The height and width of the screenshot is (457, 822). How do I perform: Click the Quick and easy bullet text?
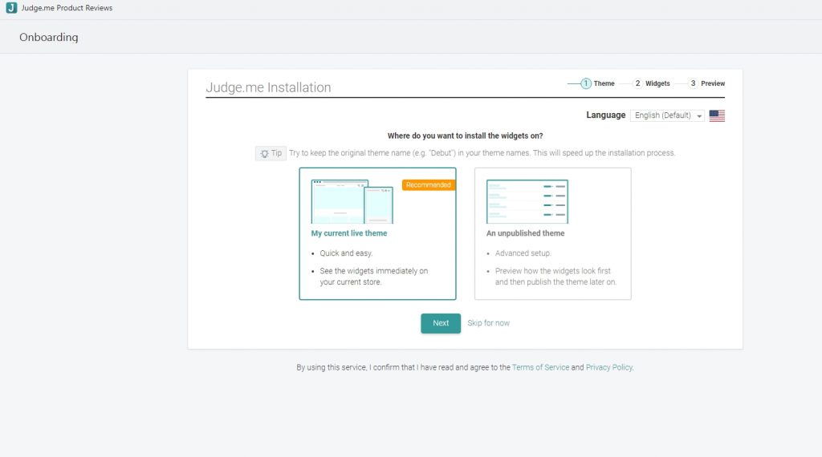tap(346, 253)
